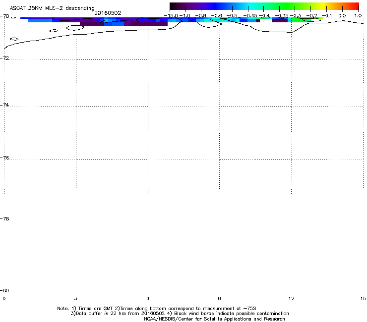Click the title text 'ASCAT 25KM MLE-2 descending'
The image size is (367, 322).
pyautogui.click(x=52, y=8)
